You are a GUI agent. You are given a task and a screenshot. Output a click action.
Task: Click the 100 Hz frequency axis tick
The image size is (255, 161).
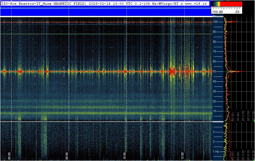(x=215, y=22)
